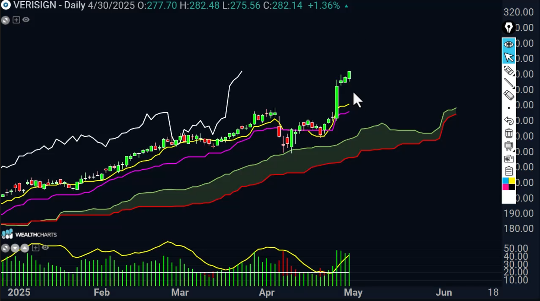This screenshot has height=301, width=540.
Task: Select the trend line drawing tool
Action: pos(509,82)
